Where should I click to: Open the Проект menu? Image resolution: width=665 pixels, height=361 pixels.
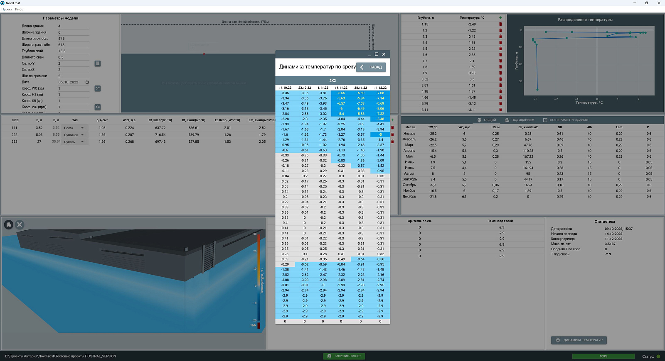[7, 9]
